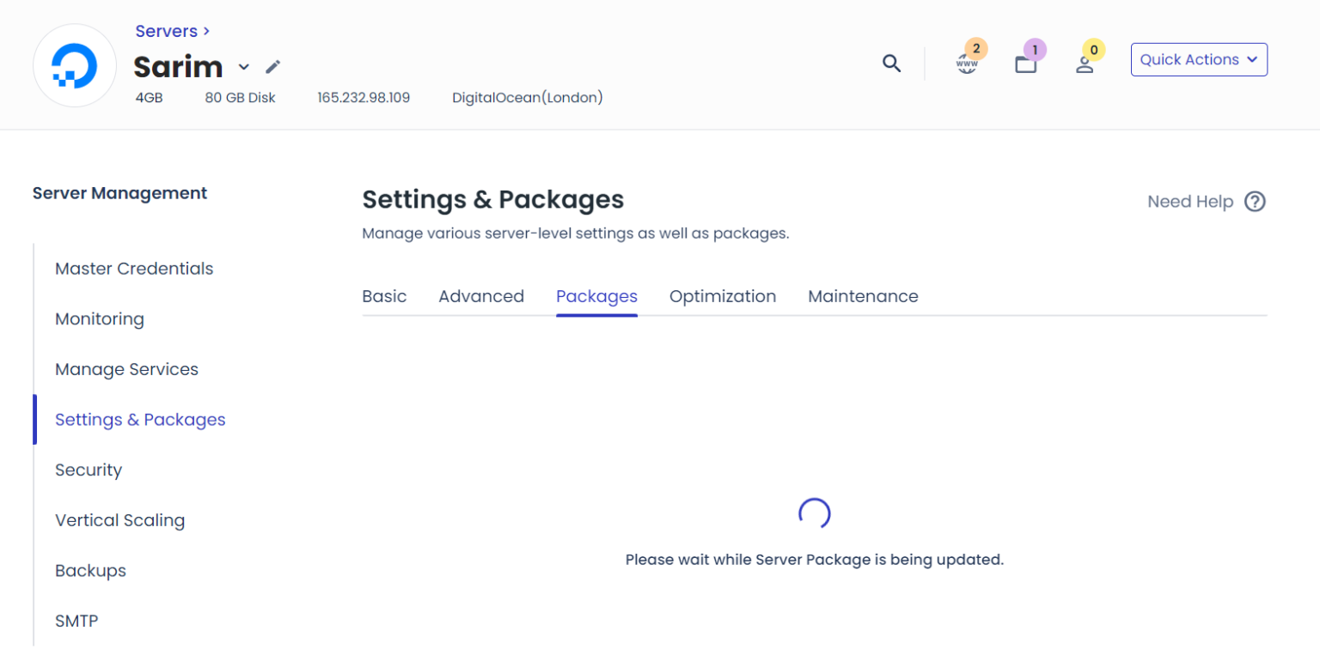Select Vertical Scaling from sidebar
The height and width of the screenshot is (667, 1320).
119,520
